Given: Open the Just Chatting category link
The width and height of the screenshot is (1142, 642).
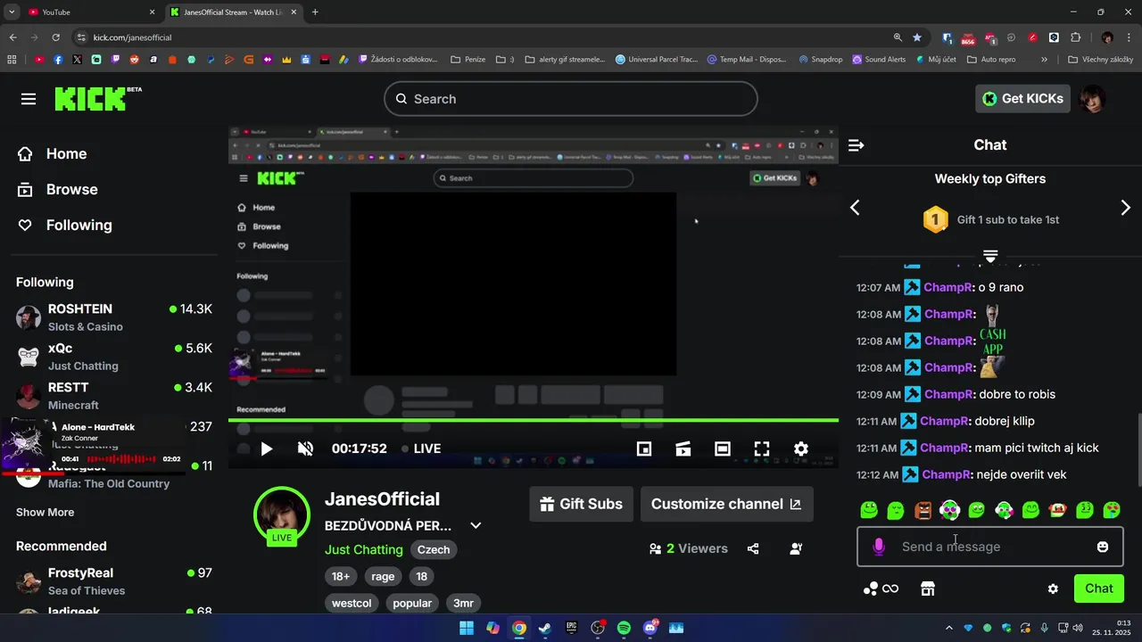Looking at the screenshot, I should [x=364, y=549].
